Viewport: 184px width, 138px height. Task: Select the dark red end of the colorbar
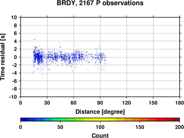coord(176,120)
